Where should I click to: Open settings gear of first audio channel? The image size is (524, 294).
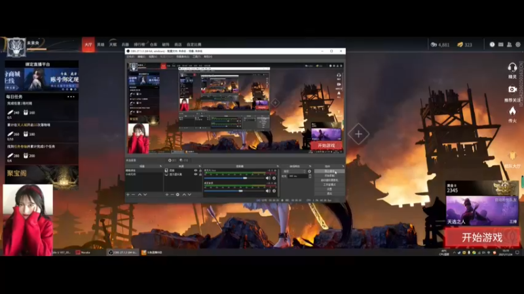click(x=274, y=178)
